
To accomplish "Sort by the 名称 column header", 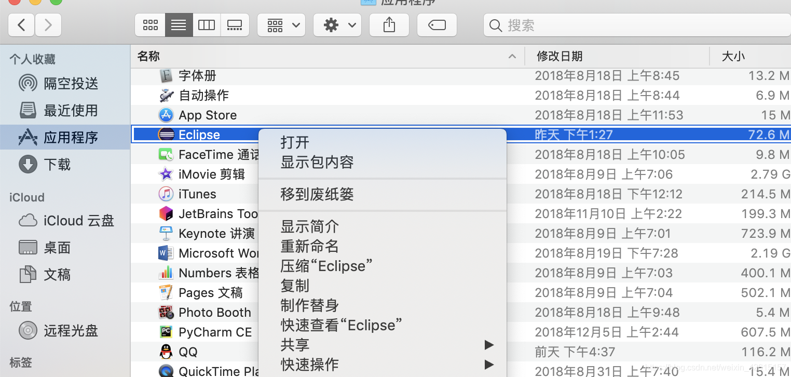I will (x=328, y=56).
